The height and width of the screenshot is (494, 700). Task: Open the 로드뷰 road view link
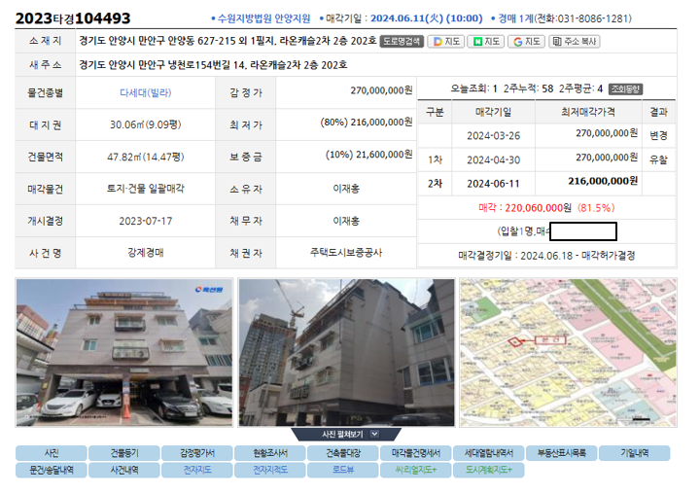pos(343,470)
